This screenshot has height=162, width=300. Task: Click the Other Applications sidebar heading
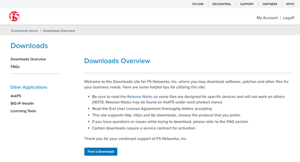29,87
